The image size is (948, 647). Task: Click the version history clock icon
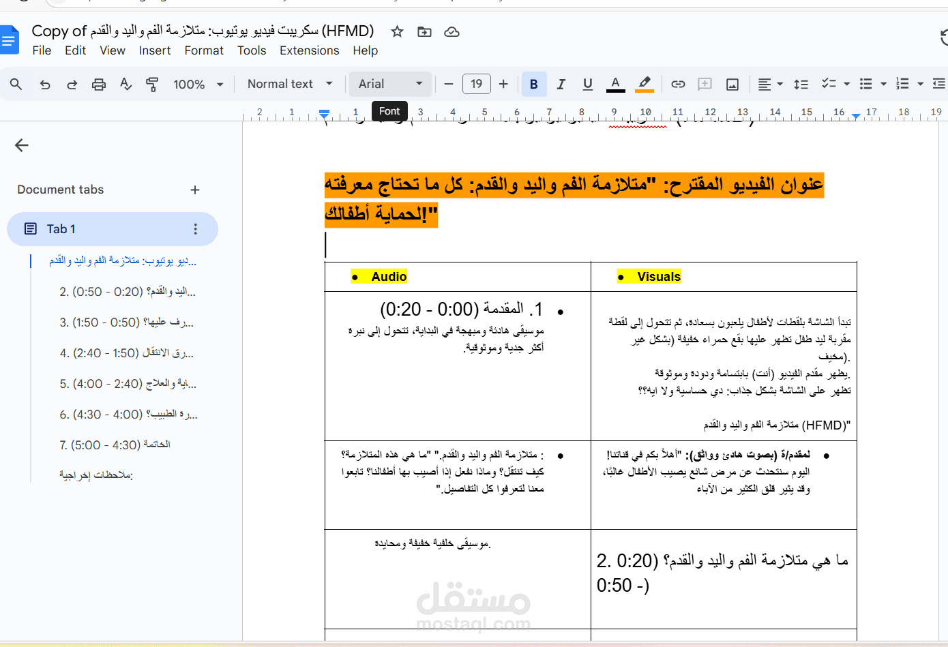(x=943, y=37)
